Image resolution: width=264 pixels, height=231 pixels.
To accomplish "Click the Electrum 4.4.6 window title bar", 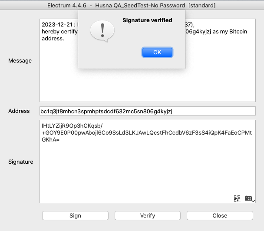I will [x=131, y=5].
